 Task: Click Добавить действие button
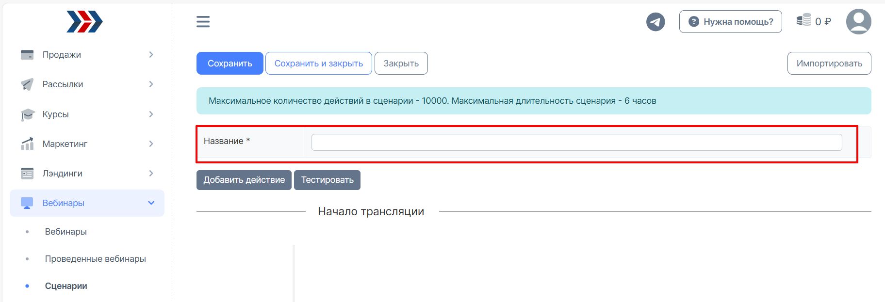coord(244,180)
